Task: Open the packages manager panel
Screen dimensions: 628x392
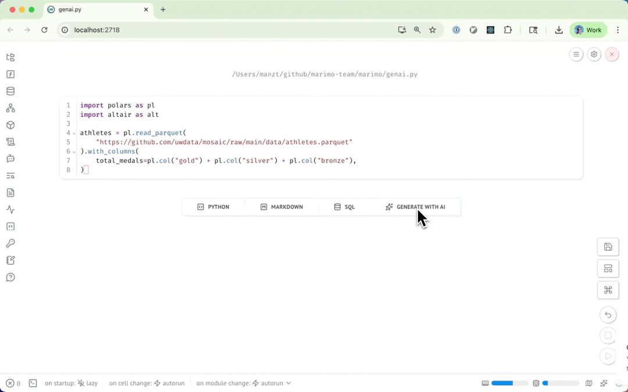Action: click(x=10, y=125)
